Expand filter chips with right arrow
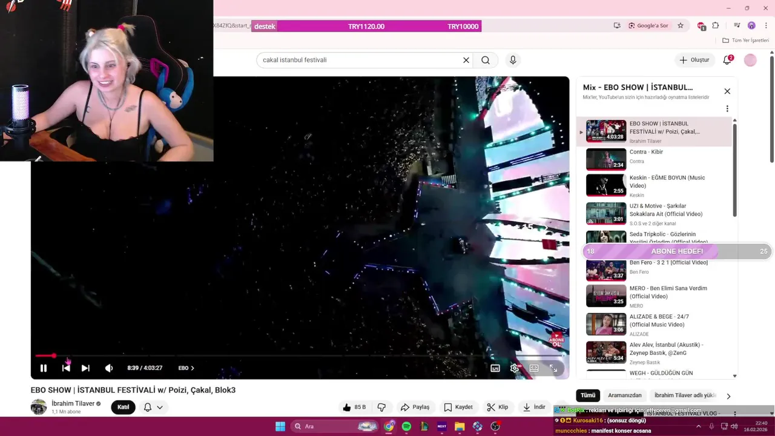 728,396
